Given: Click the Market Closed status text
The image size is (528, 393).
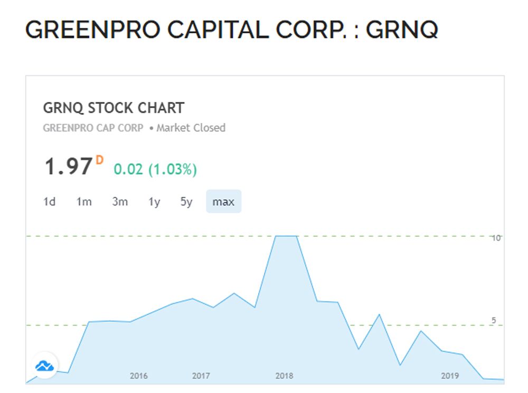Looking at the screenshot, I should click(x=191, y=128).
